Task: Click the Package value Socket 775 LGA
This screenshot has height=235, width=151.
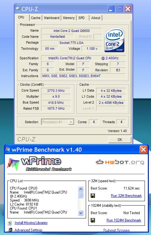Action: coord(72,43)
